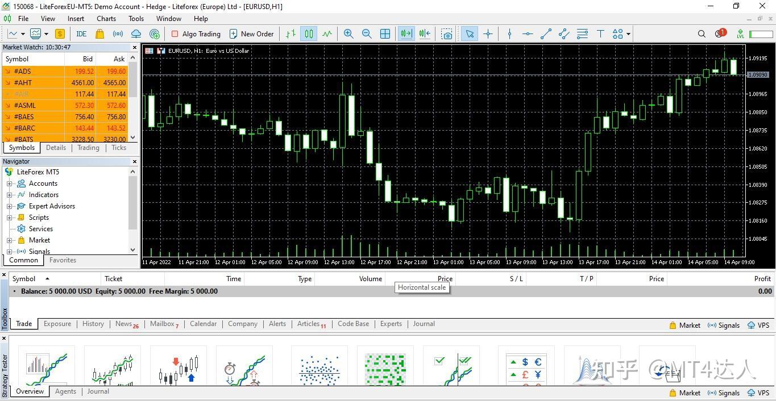Viewport: 776px width, 401px height.
Task: Switch to the Ticks tab in Market Watch
Action: [119, 148]
